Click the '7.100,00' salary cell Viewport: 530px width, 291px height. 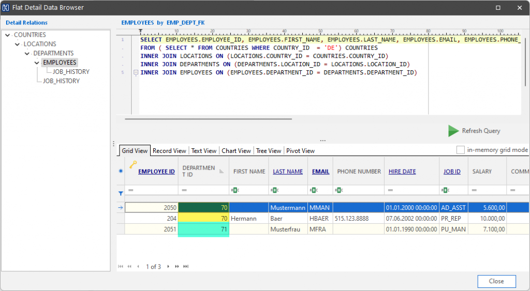click(487, 229)
